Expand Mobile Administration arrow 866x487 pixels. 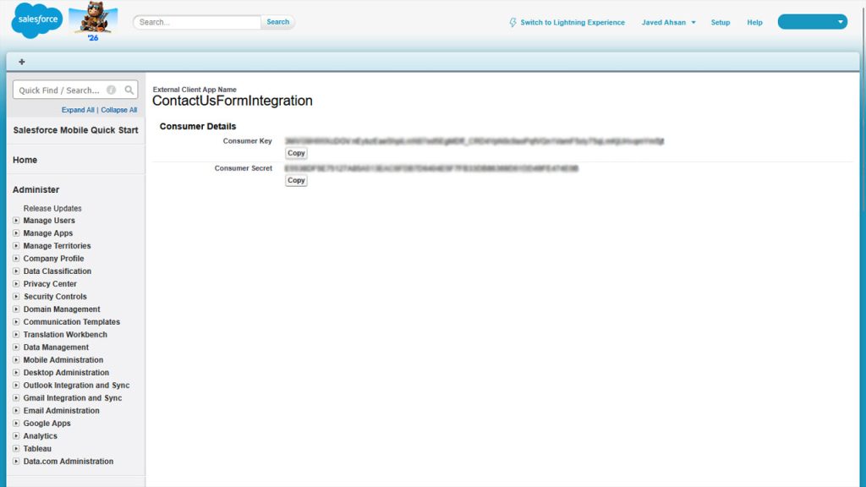(16, 360)
